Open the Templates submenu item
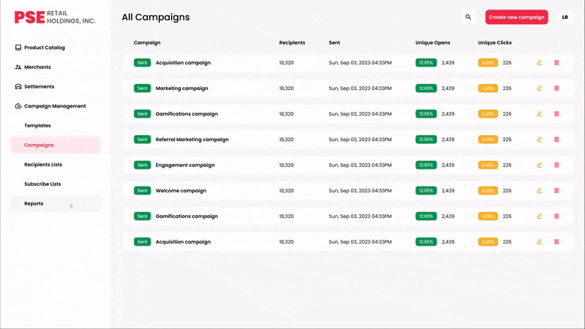Image resolution: width=585 pixels, height=329 pixels. click(37, 126)
